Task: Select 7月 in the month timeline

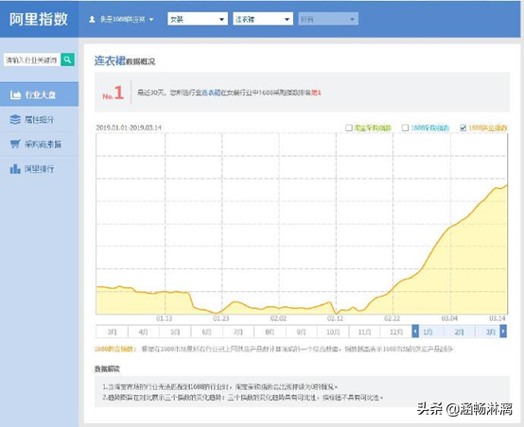Action: tap(238, 332)
